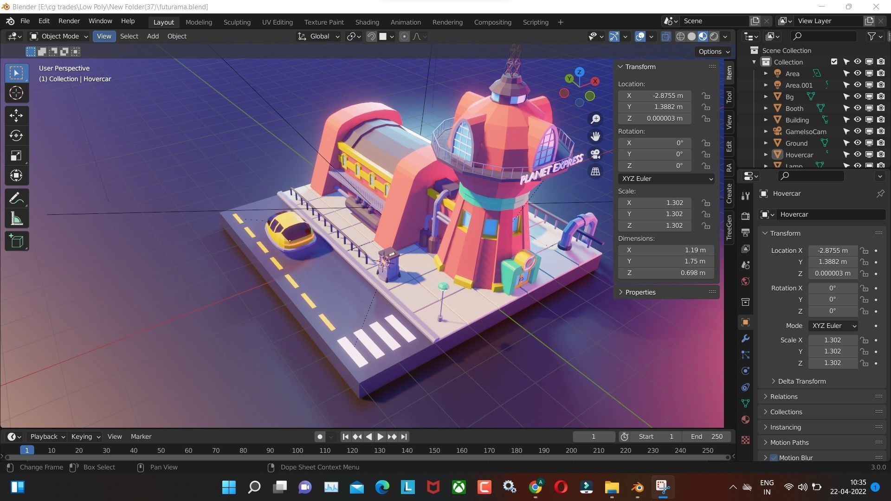
Task: Toggle camera view gizmo icon
Action: click(x=595, y=154)
